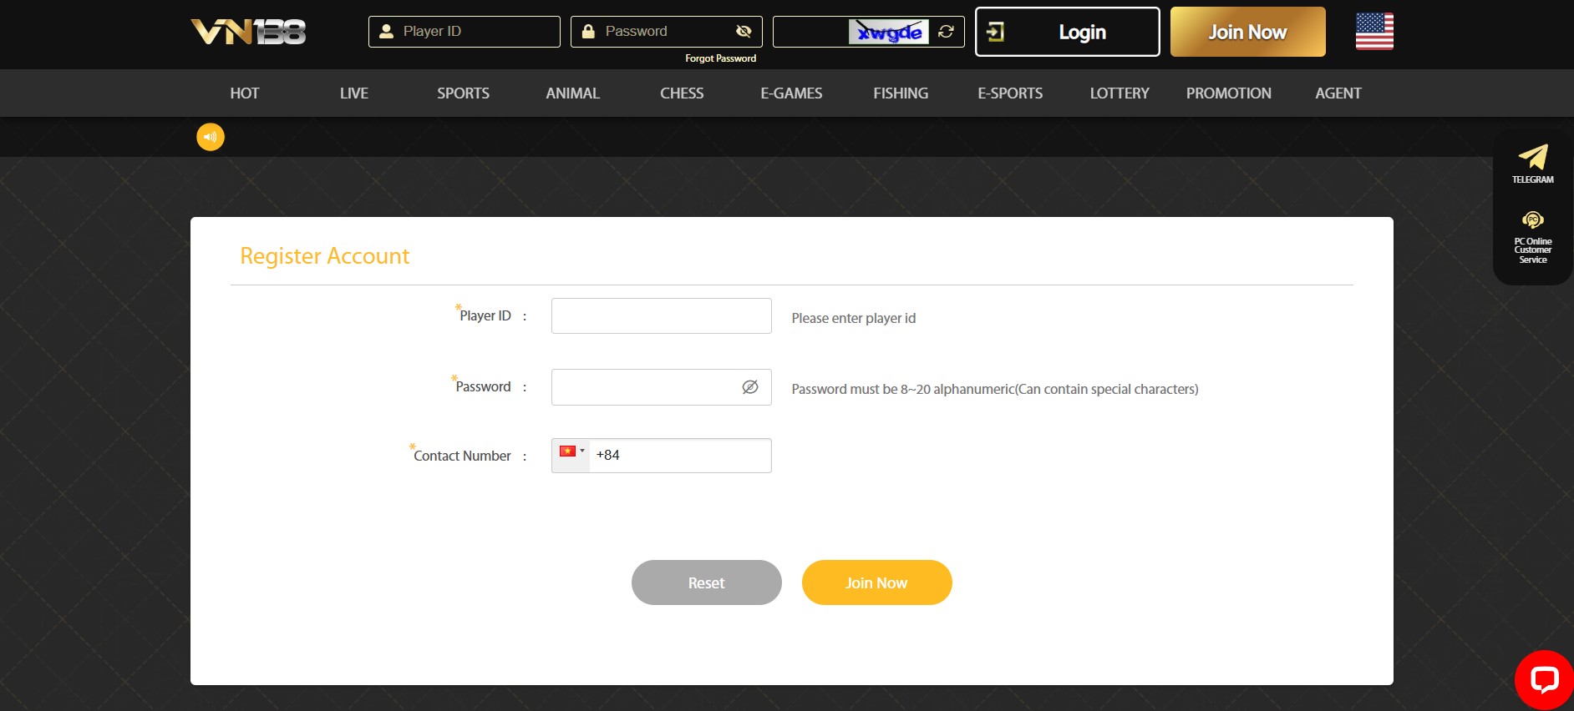Open the LOTTERY menu
The image size is (1574, 711).
[x=1119, y=93]
